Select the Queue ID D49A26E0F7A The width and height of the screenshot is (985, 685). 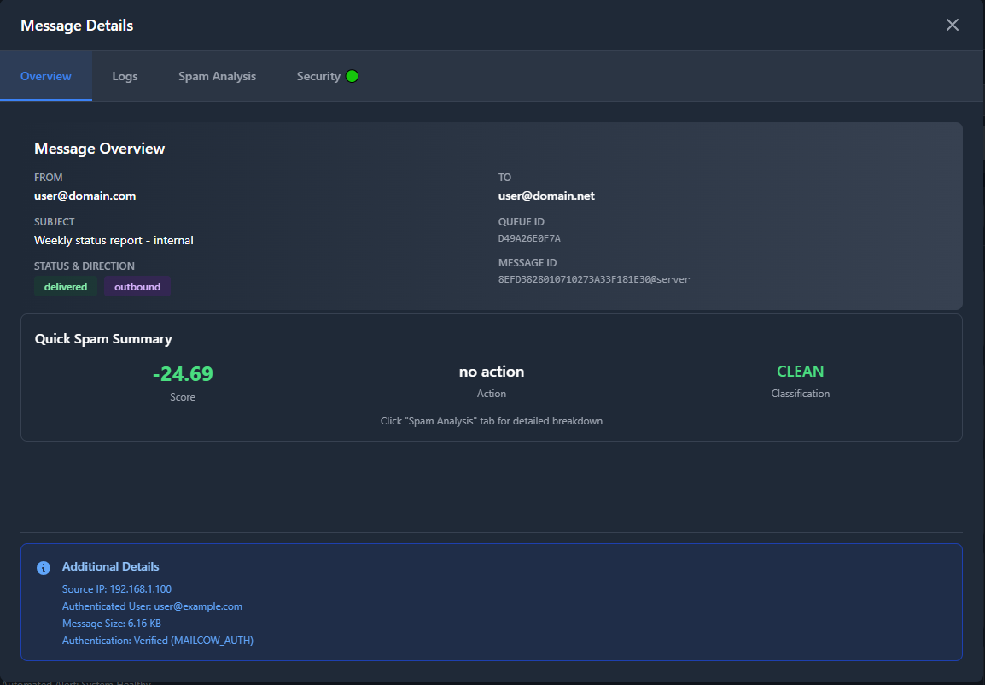(529, 238)
